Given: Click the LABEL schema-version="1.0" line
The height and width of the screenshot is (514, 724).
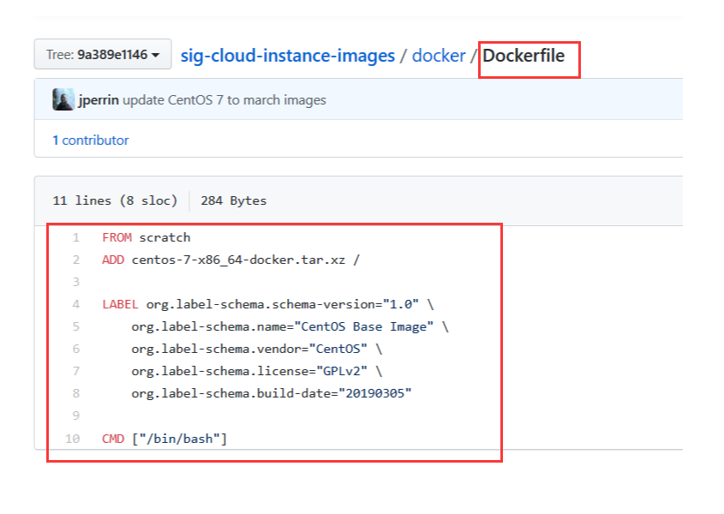Looking at the screenshot, I should [268, 304].
